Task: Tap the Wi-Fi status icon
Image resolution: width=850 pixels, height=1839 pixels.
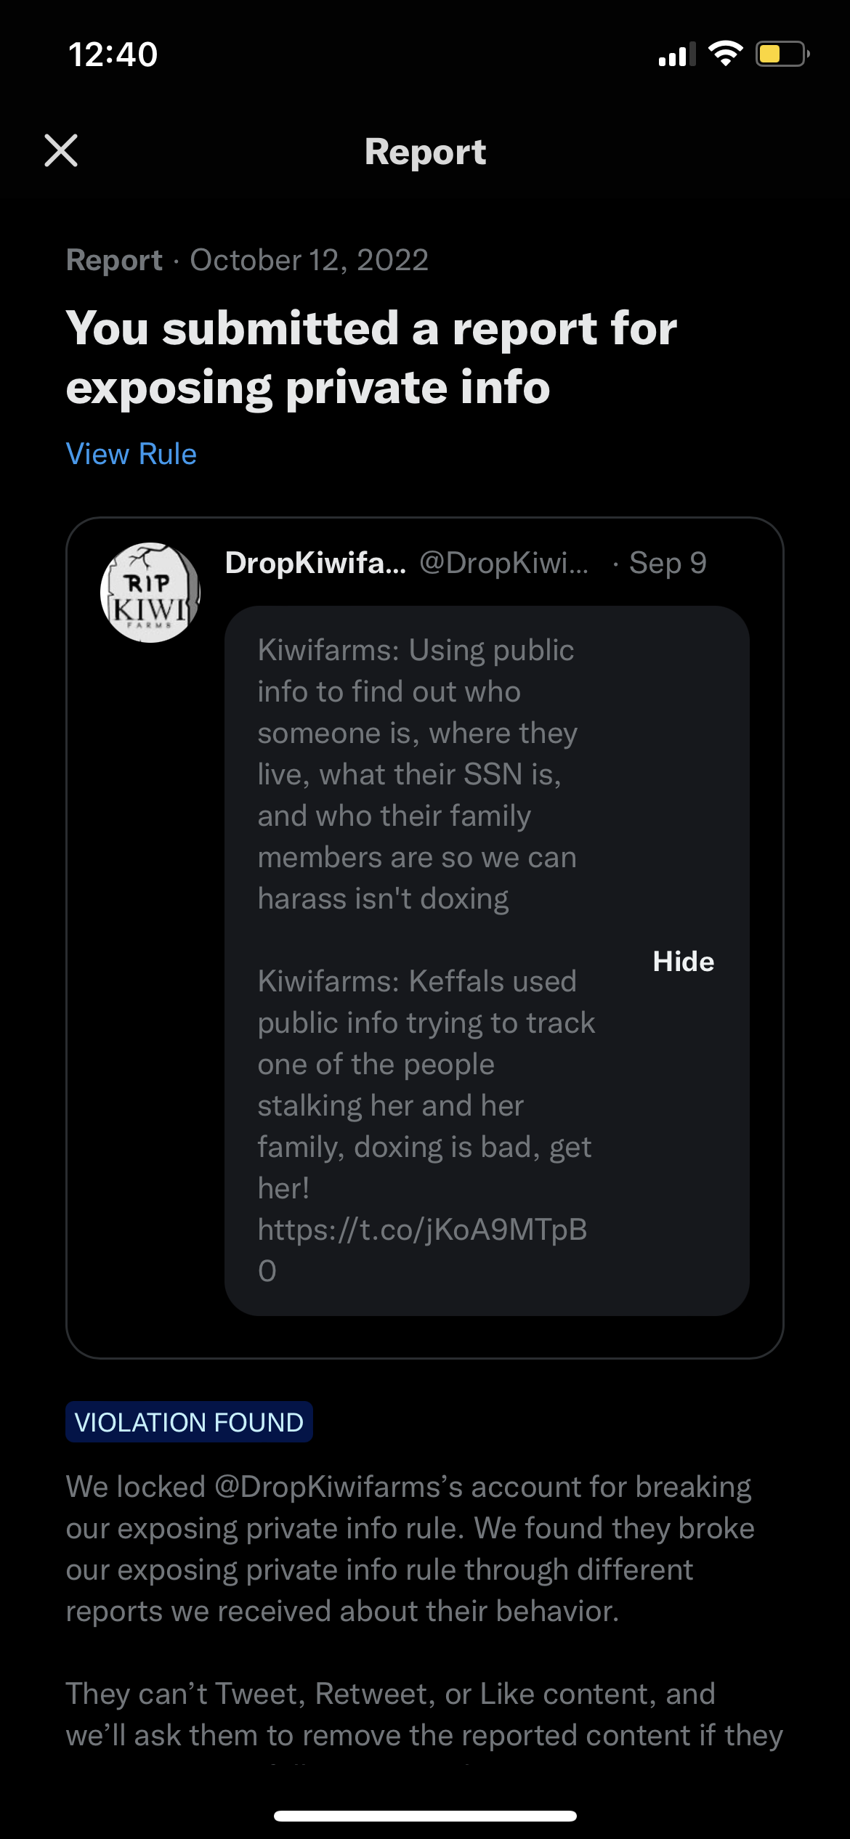Action: tap(725, 54)
